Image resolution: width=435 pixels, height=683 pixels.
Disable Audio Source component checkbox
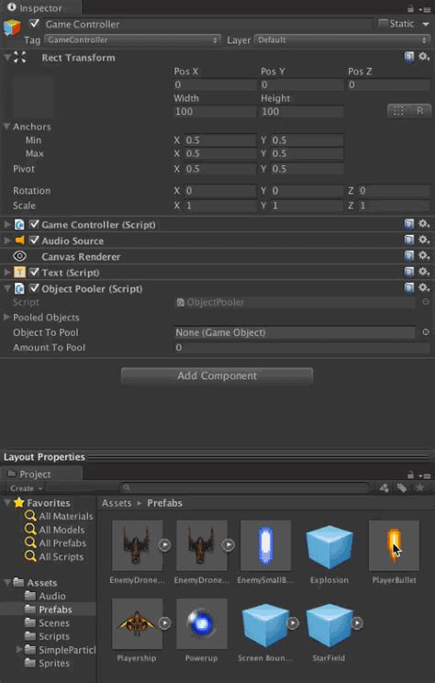[x=34, y=241]
